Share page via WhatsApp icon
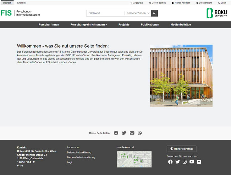Image resolution: width=231 pixels, height=175 pixels. [x=140, y=133]
